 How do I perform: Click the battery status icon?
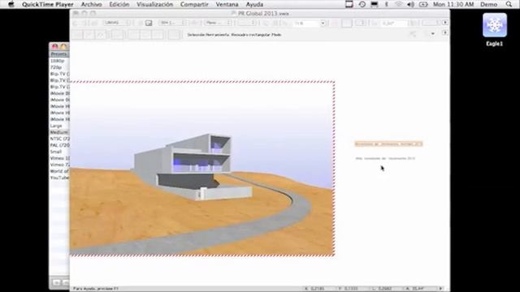point(423,4)
